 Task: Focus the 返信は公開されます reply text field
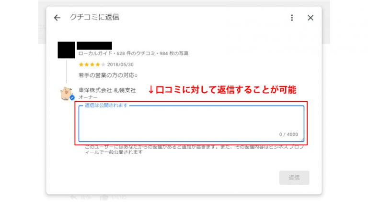point(192,123)
